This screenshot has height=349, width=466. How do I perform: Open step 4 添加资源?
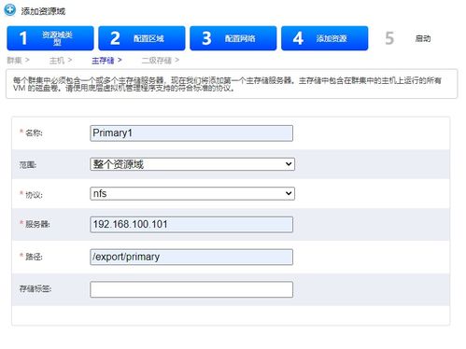click(x=325, y=38)
